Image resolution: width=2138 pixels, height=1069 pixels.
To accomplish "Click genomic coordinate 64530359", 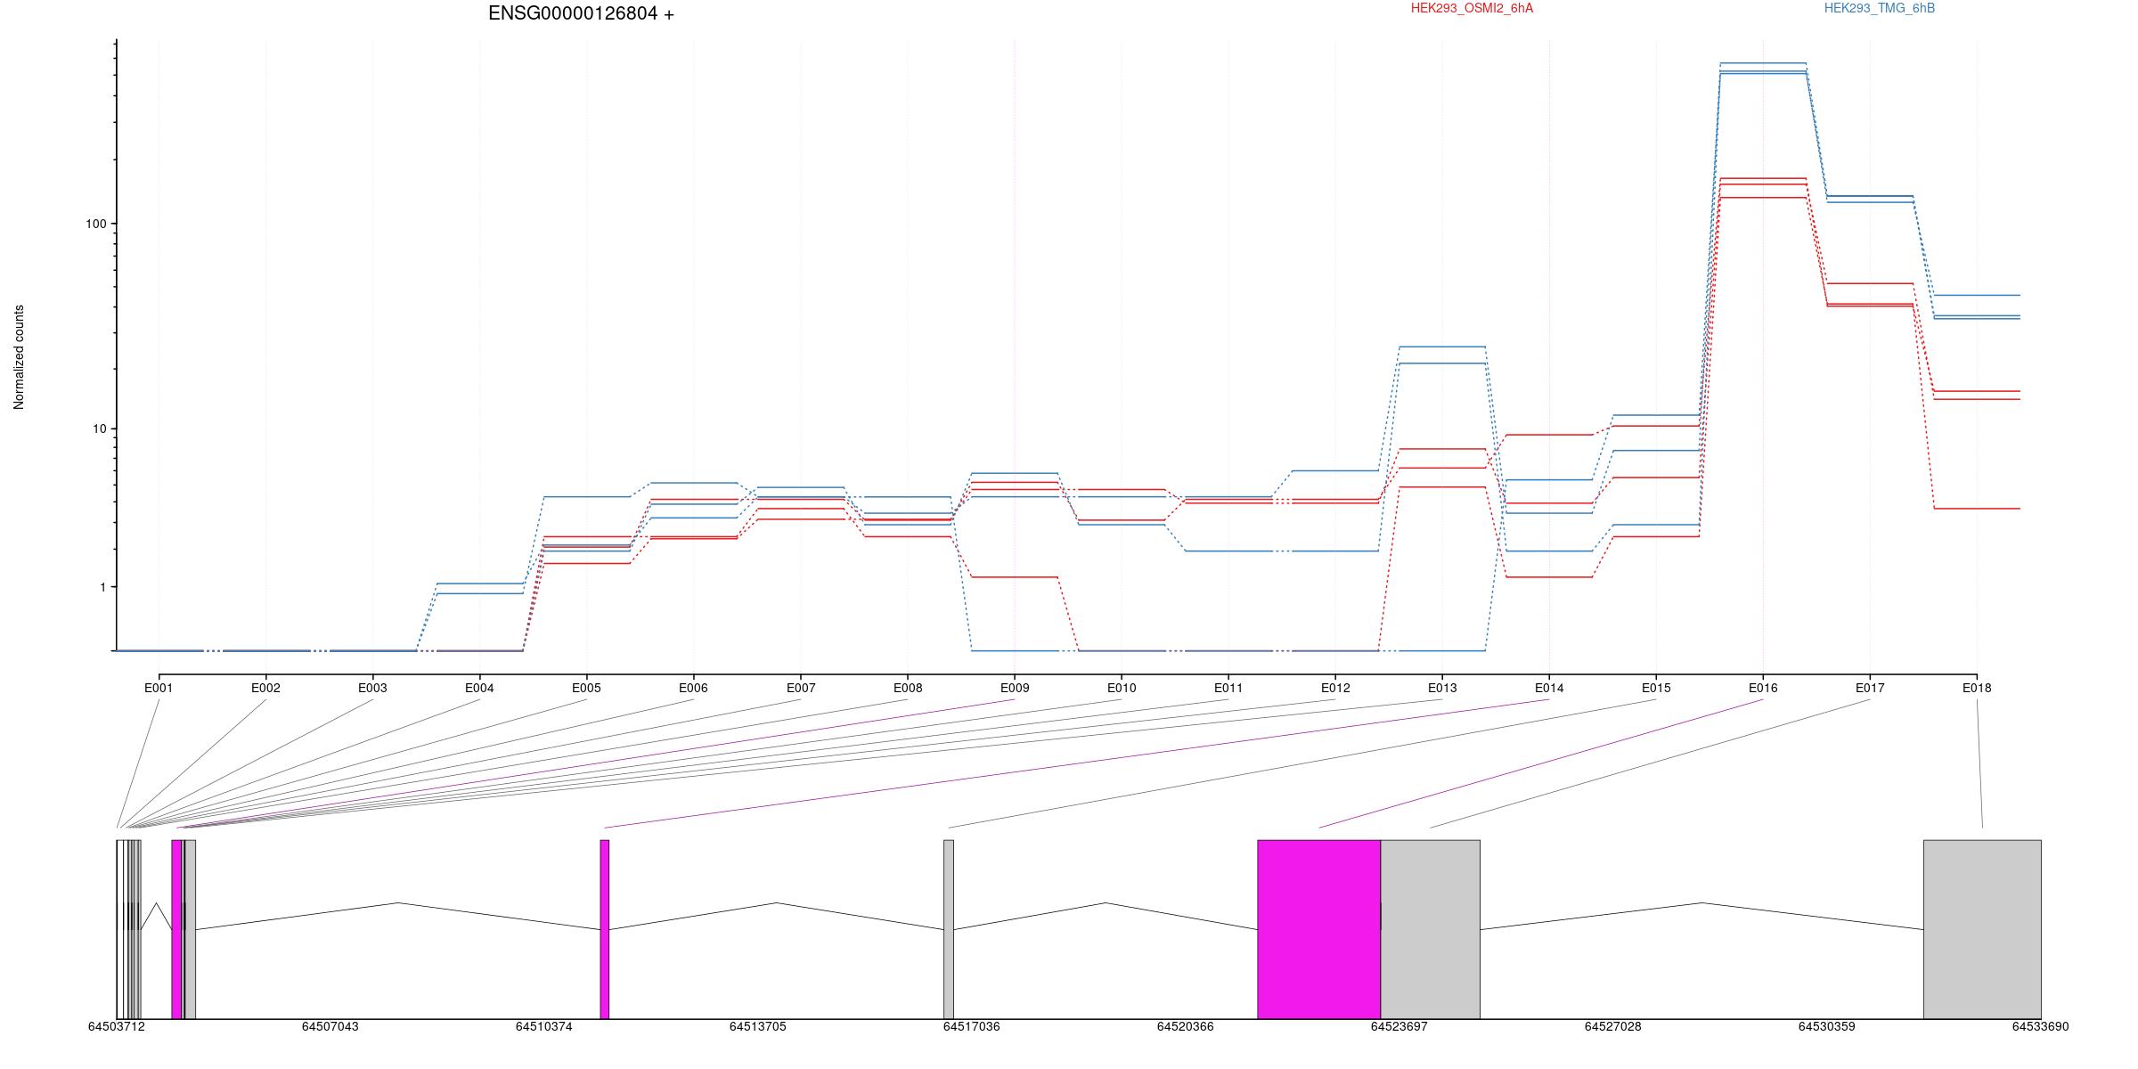I will coord(1827,1026).
